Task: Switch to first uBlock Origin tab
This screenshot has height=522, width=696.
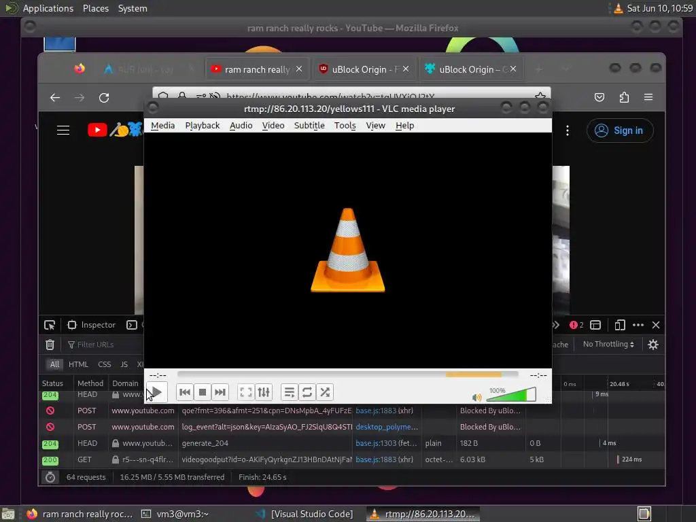Action: point(364,69)
